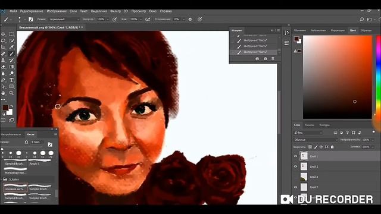This screenshot has height=214, width=381.
Task: Select the Healing Brush tool
Action: (3, 53)
